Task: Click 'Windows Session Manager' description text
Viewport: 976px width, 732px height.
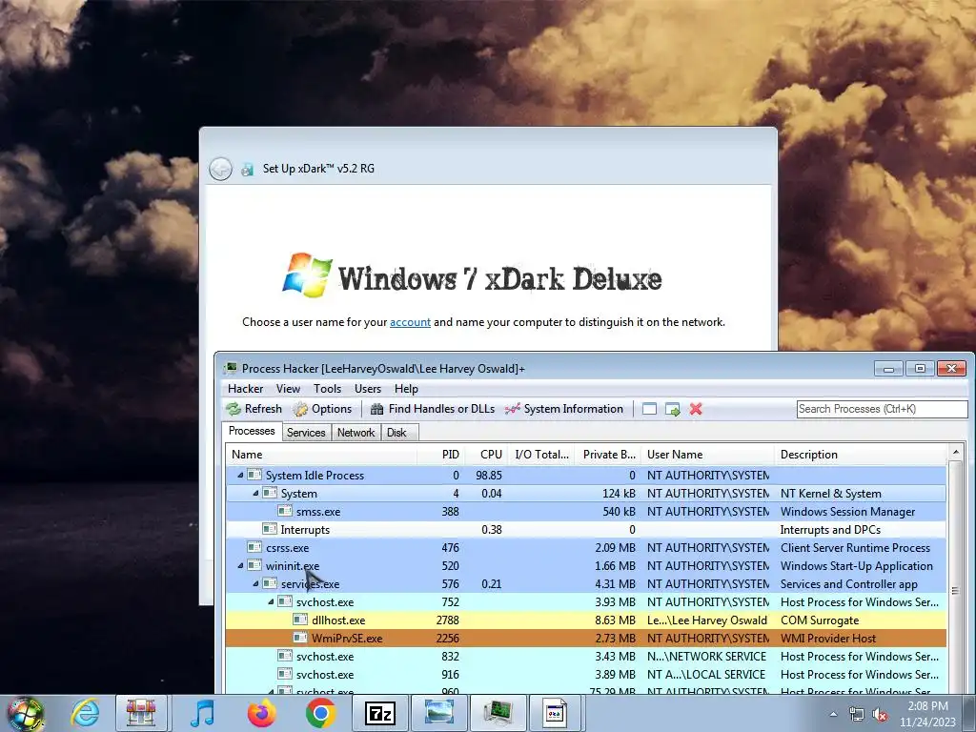Action: point(847,511)
